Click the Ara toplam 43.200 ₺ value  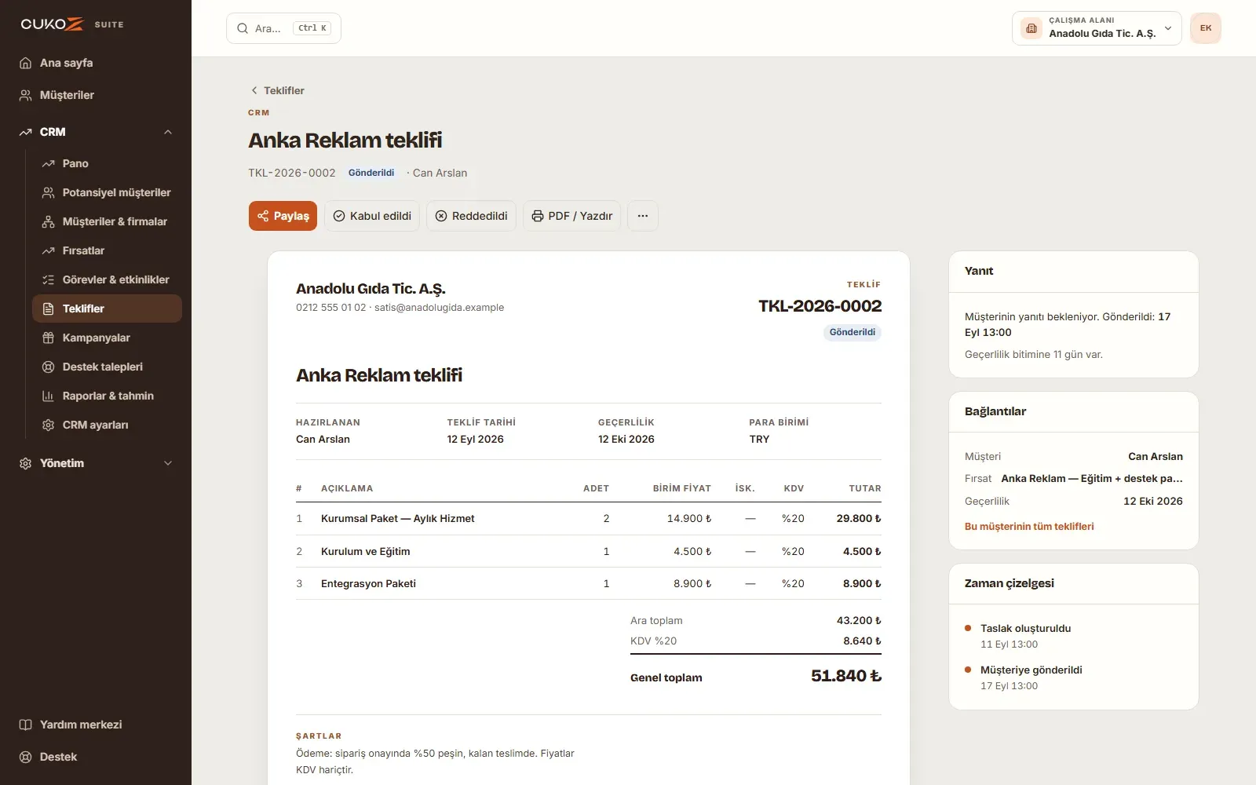point(859,620)
